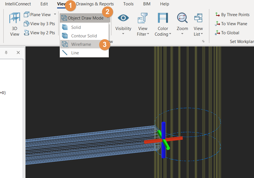This screenshot has width=254, height=178.
Task: Open the Color Coding tool
Action: click(x=163, y=18)
